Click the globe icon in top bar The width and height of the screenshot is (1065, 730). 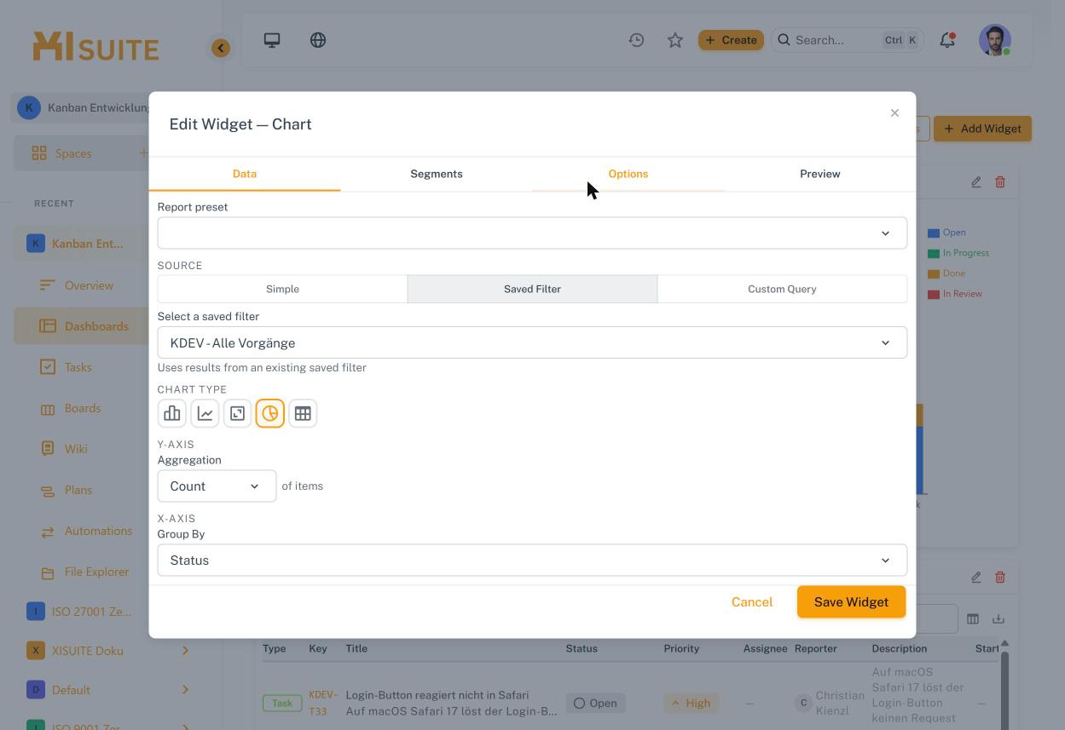coord(318,40)
